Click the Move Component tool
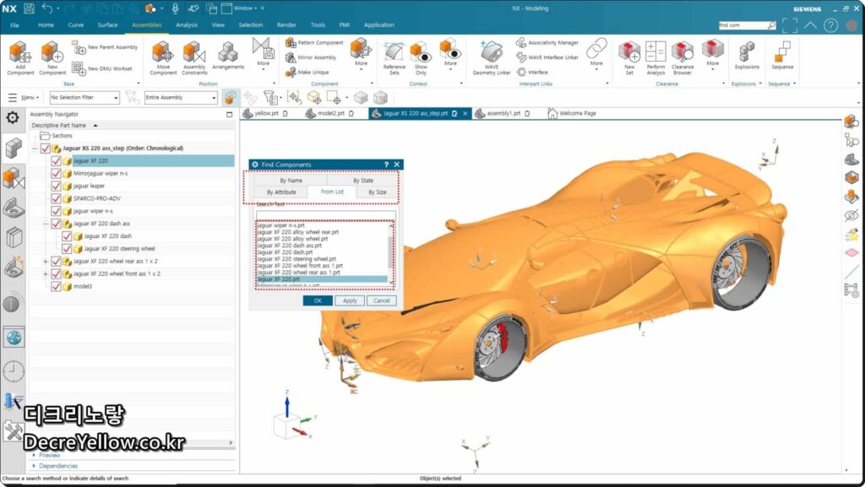Viewport: 865px width, 487px height. click(163, 57)
